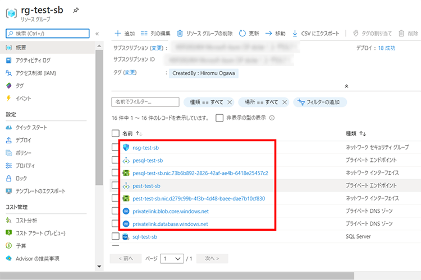Check the pesql-test-sb.nic row checkbox
Screen dimensions: 421x280
coord(116,173)
